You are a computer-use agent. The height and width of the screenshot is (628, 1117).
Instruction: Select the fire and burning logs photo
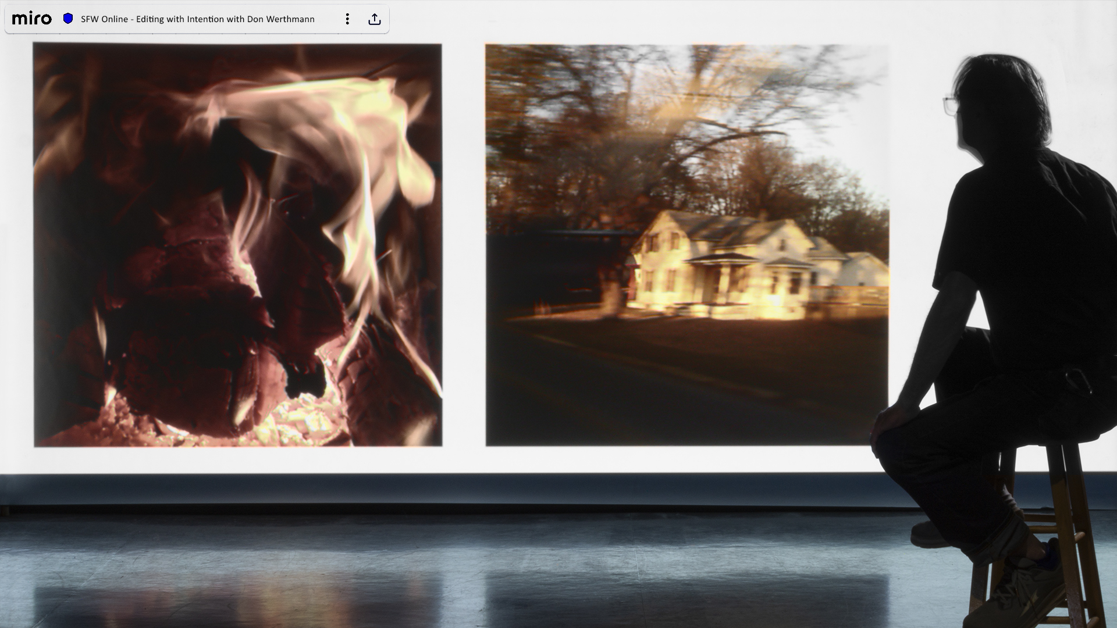237,245
